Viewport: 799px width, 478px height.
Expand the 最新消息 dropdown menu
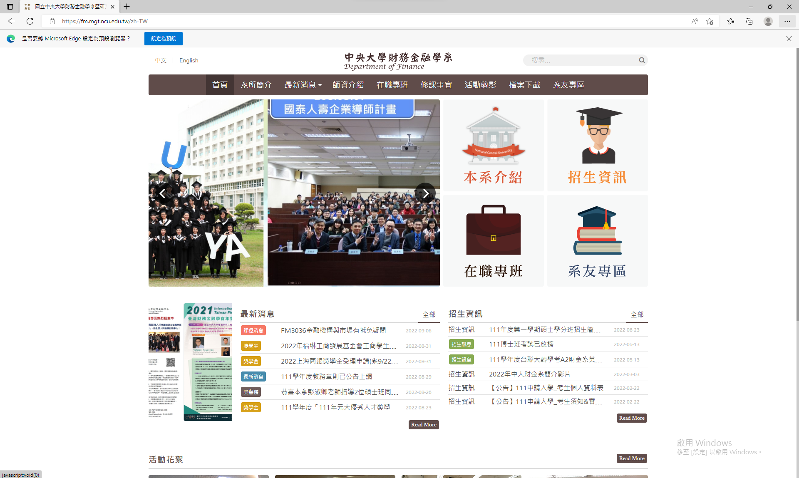coord(303,85)
